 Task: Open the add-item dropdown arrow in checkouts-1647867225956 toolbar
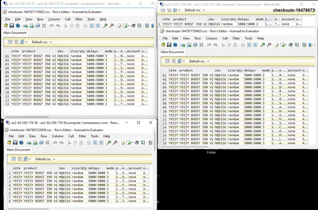tap(132, 143)
